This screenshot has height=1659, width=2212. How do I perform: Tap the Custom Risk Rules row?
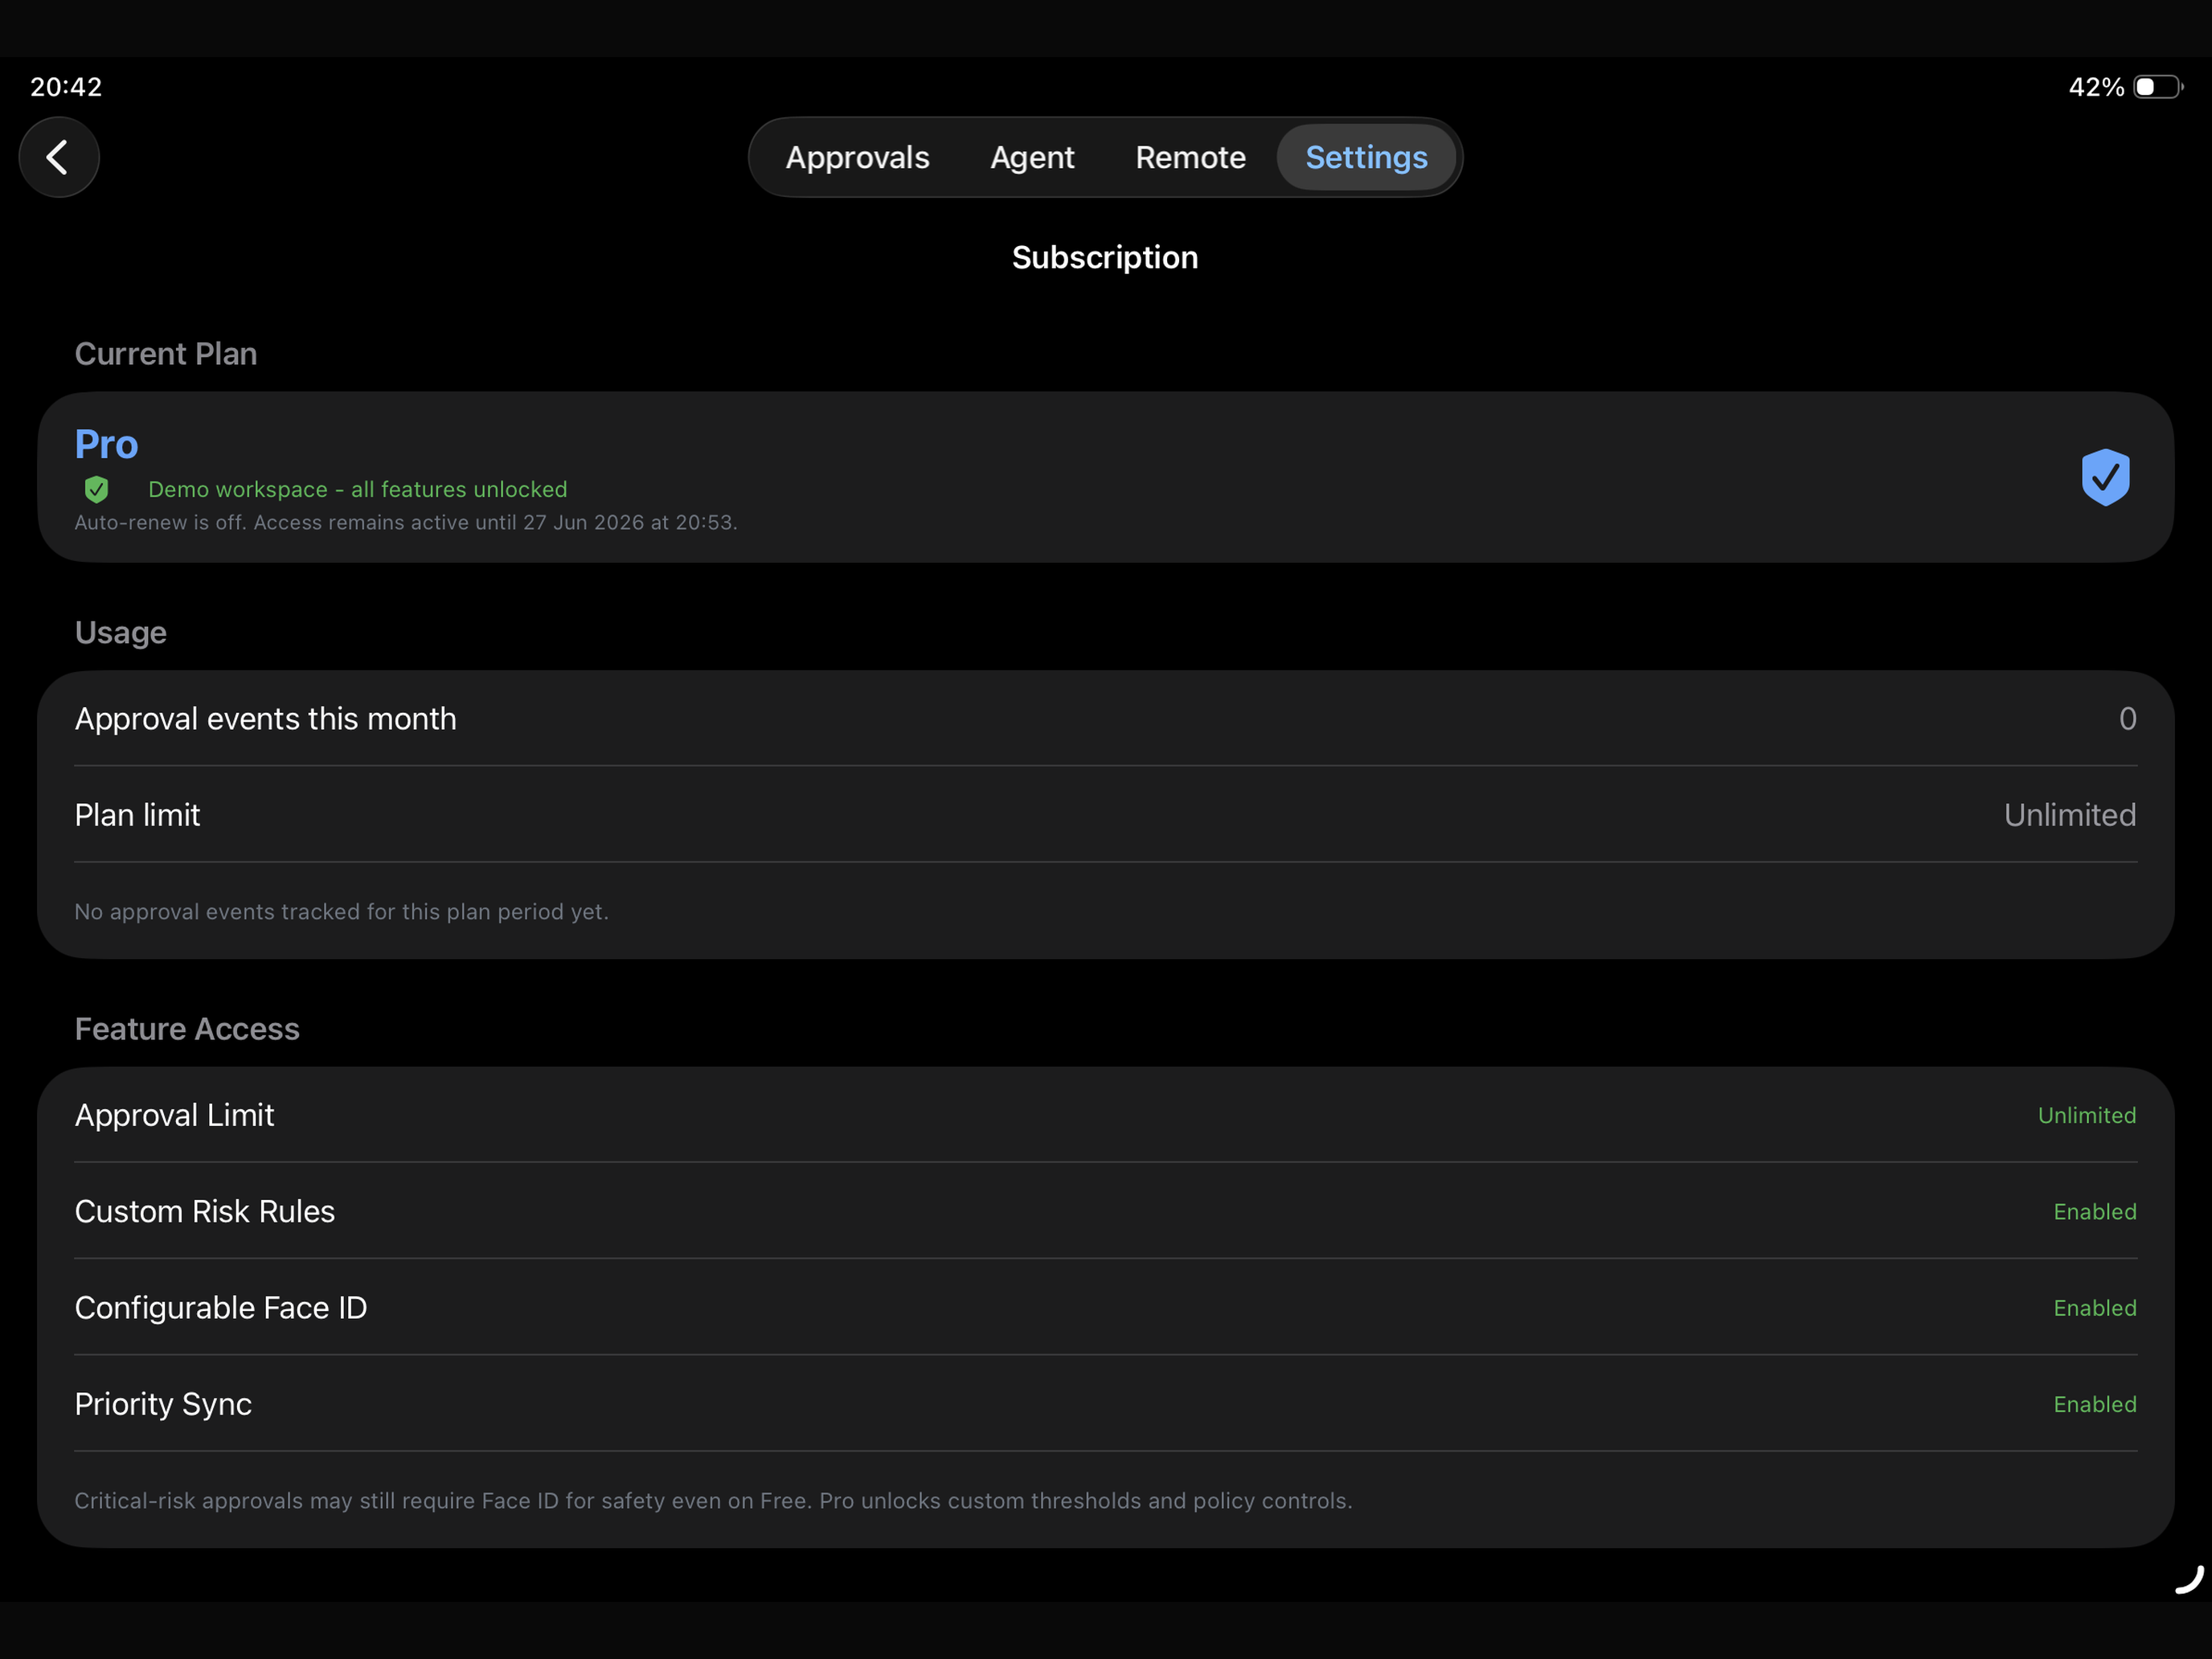1105,1211
